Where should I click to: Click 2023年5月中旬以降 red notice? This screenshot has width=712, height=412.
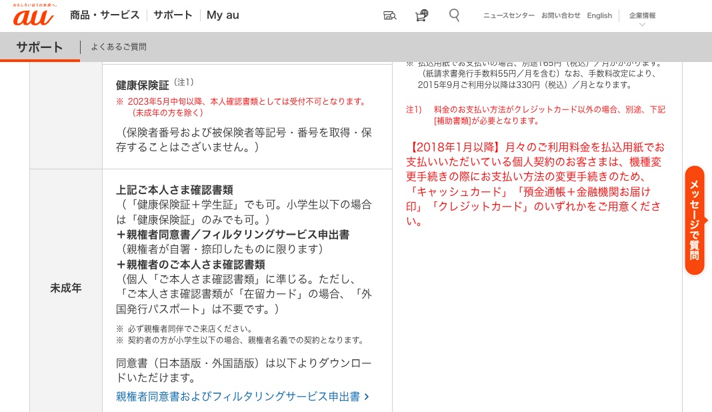coord(241,107)
